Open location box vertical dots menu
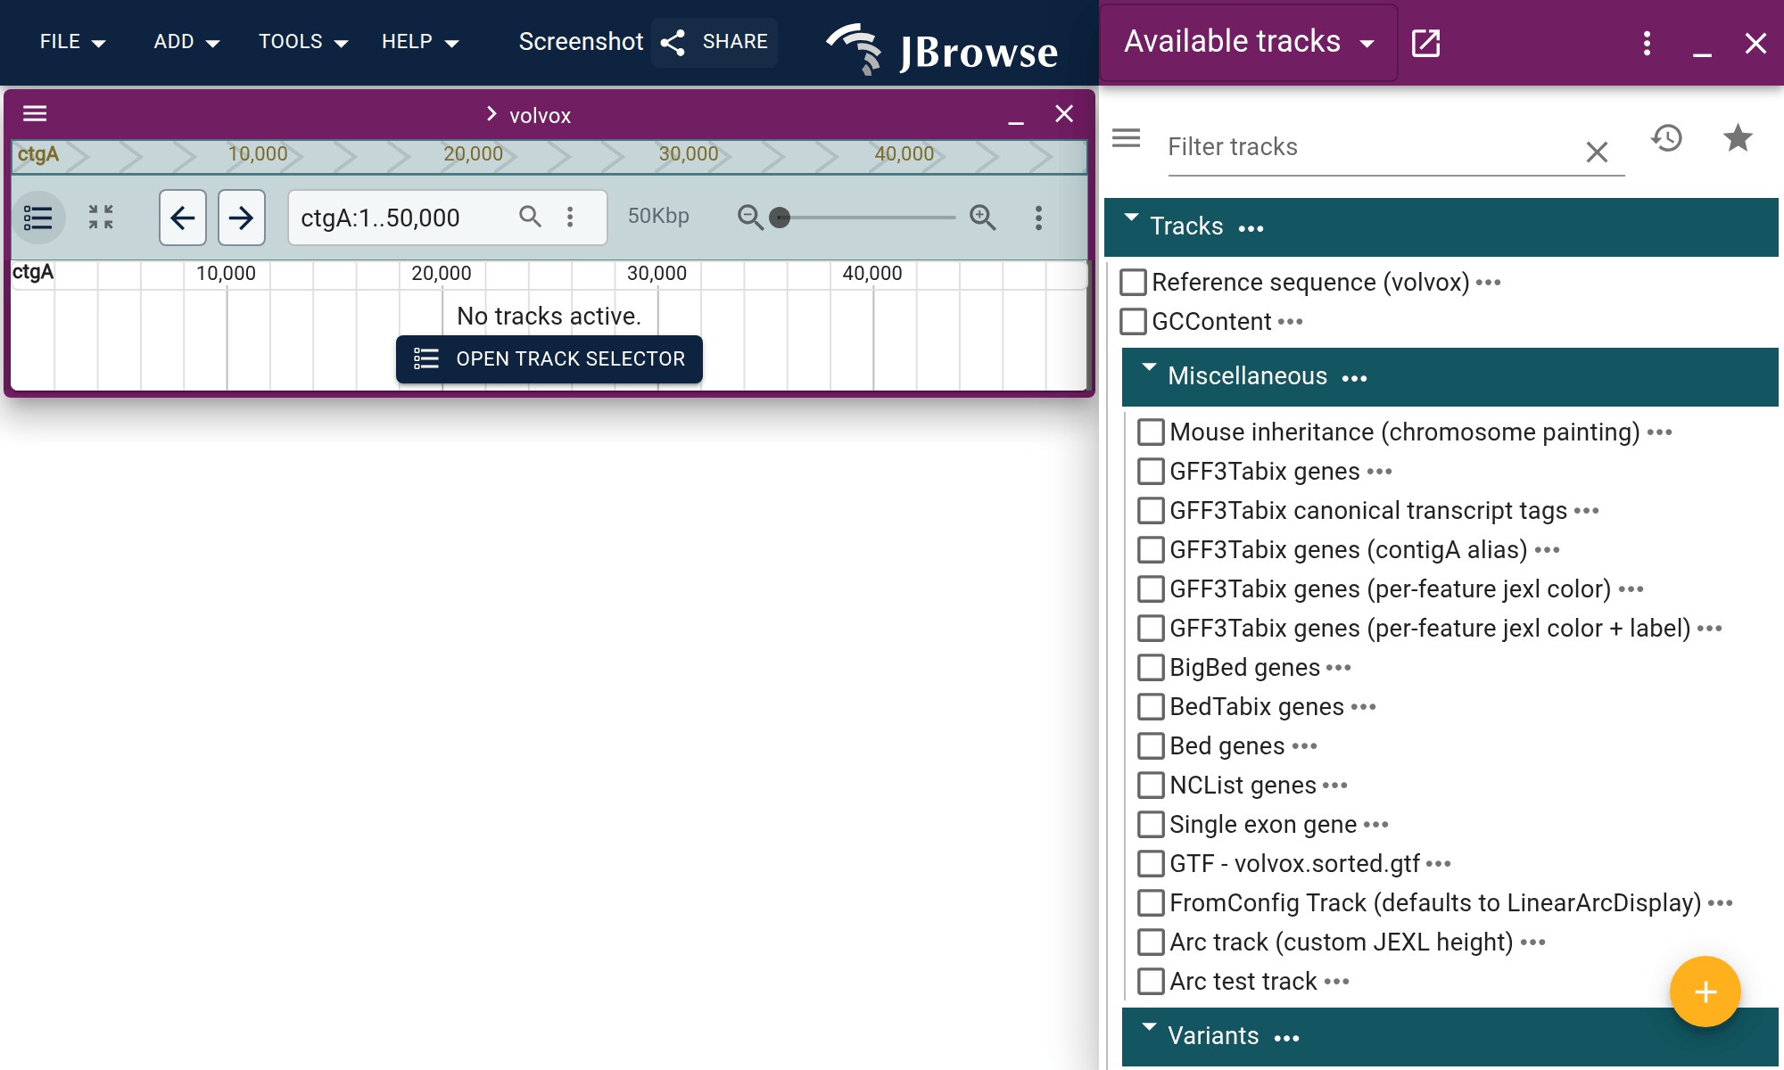 coord(570,217)
